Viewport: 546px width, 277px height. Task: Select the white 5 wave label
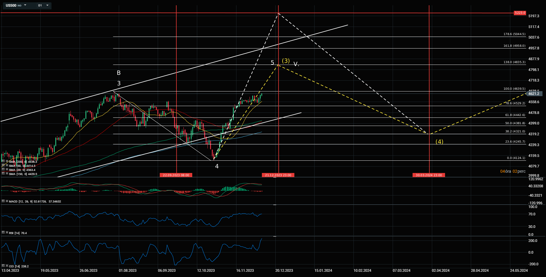tap(272, 63)
